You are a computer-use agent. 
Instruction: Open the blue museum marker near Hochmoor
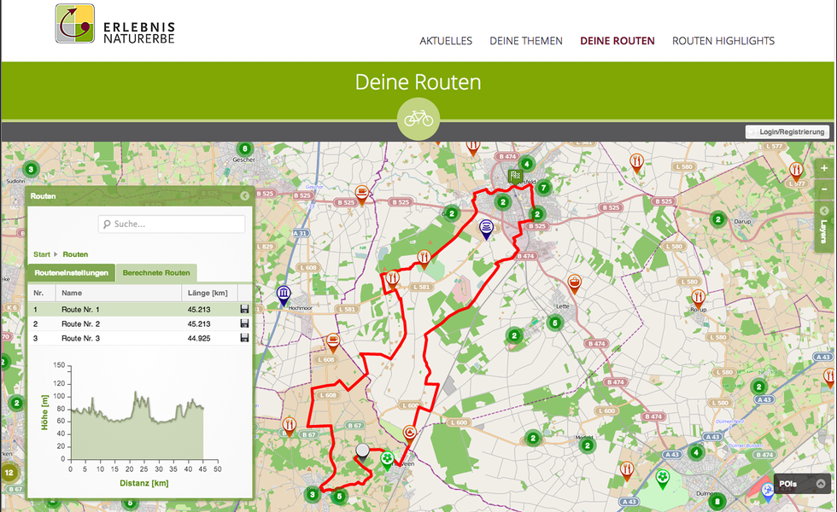click(x=283, y=293)
